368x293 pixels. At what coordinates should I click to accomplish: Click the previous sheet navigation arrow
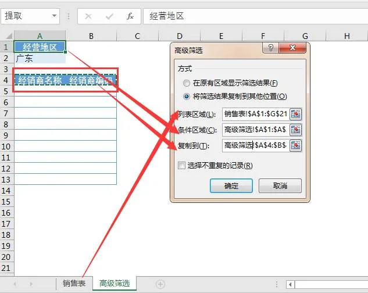15,284
